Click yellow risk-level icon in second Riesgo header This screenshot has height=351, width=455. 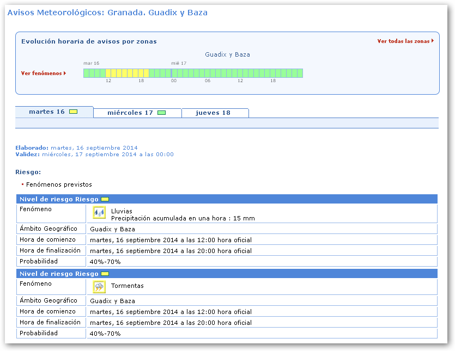[105, 274]
